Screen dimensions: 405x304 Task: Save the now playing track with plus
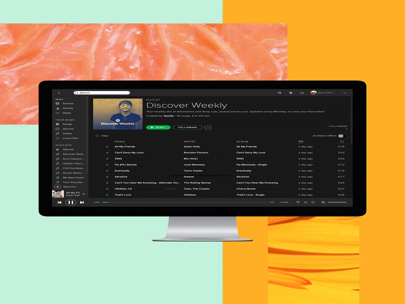click(x=84, y=194)
